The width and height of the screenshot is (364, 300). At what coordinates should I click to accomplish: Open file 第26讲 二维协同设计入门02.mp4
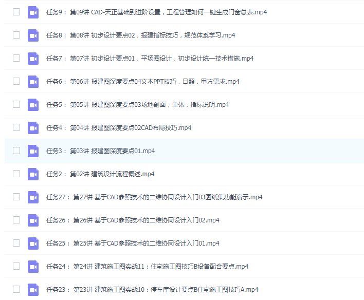click(133, 220)
